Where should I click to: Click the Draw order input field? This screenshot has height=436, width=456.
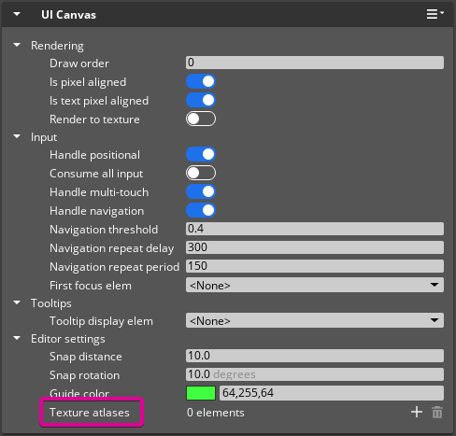point(315,63)
